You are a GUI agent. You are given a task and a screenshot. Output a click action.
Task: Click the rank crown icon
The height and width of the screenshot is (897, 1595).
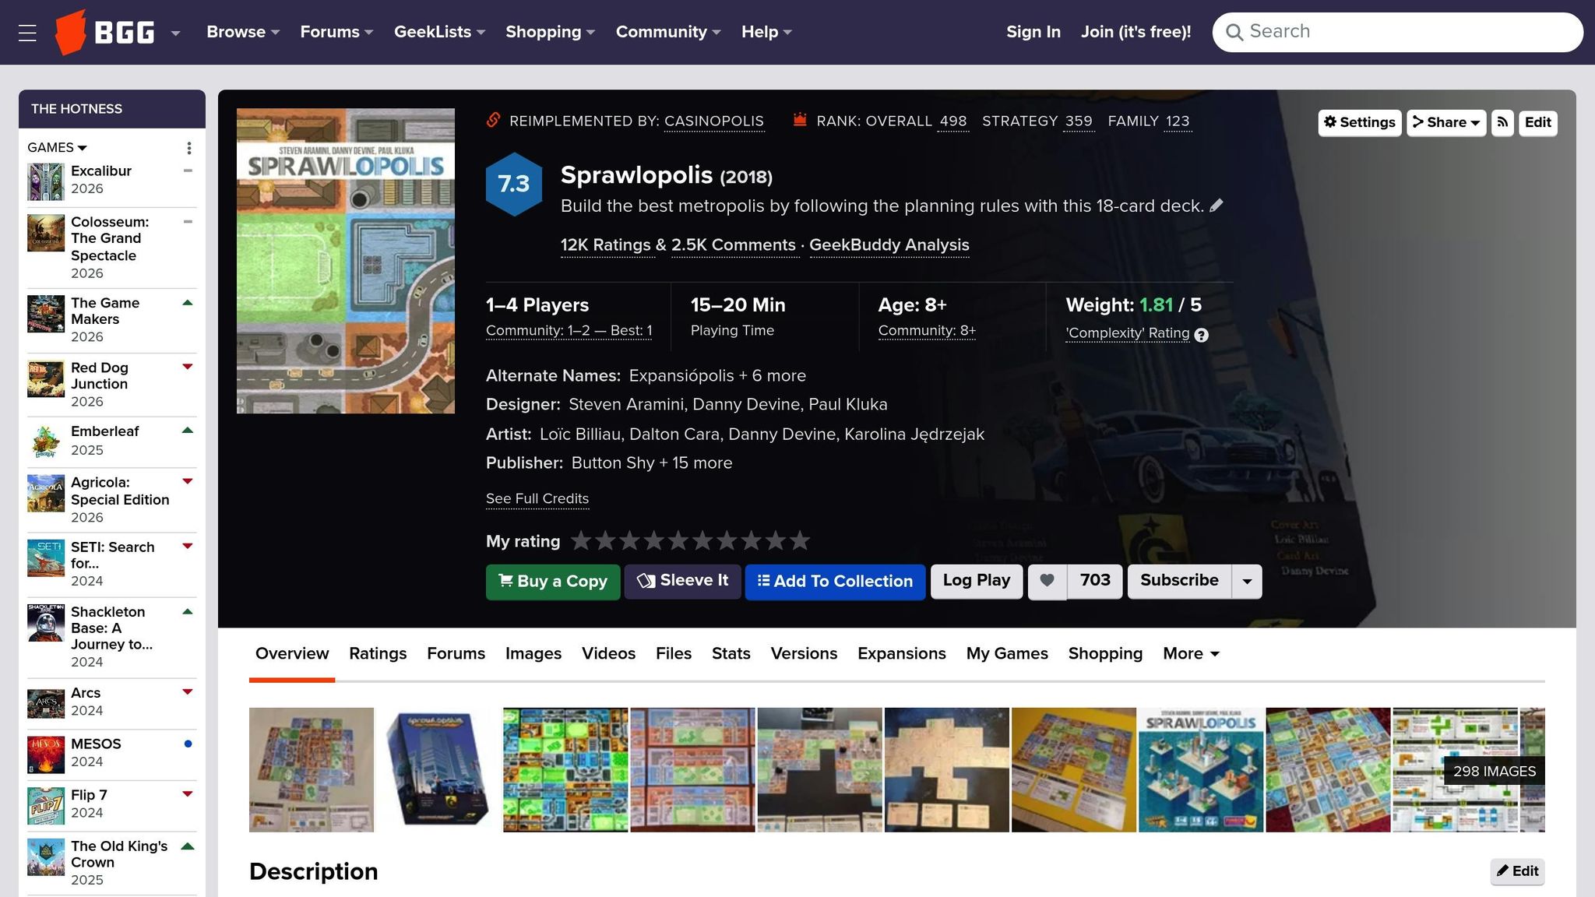[799, 120]
